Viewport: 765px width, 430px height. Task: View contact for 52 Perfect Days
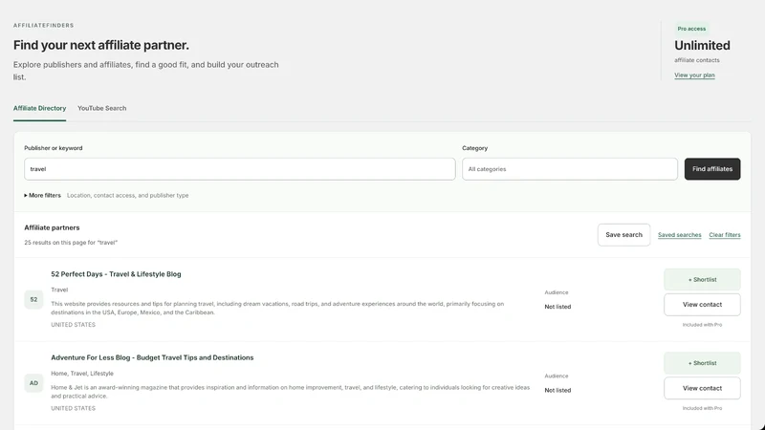pos(702,305)
